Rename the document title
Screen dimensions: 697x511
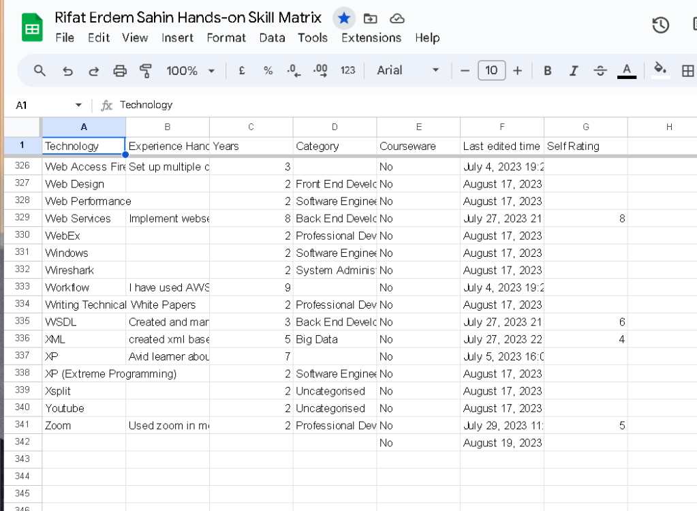point(187,17)
